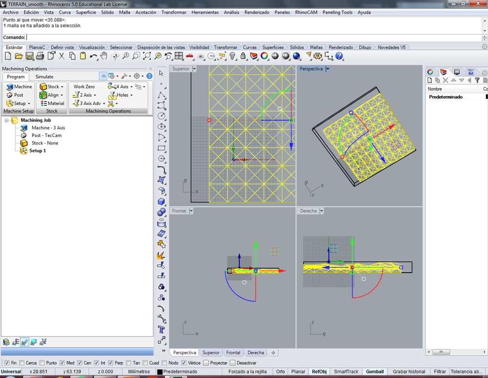Toggle Orto in status bar
The height and width of the screenshot is (378, 488).
tap(281, 372)
